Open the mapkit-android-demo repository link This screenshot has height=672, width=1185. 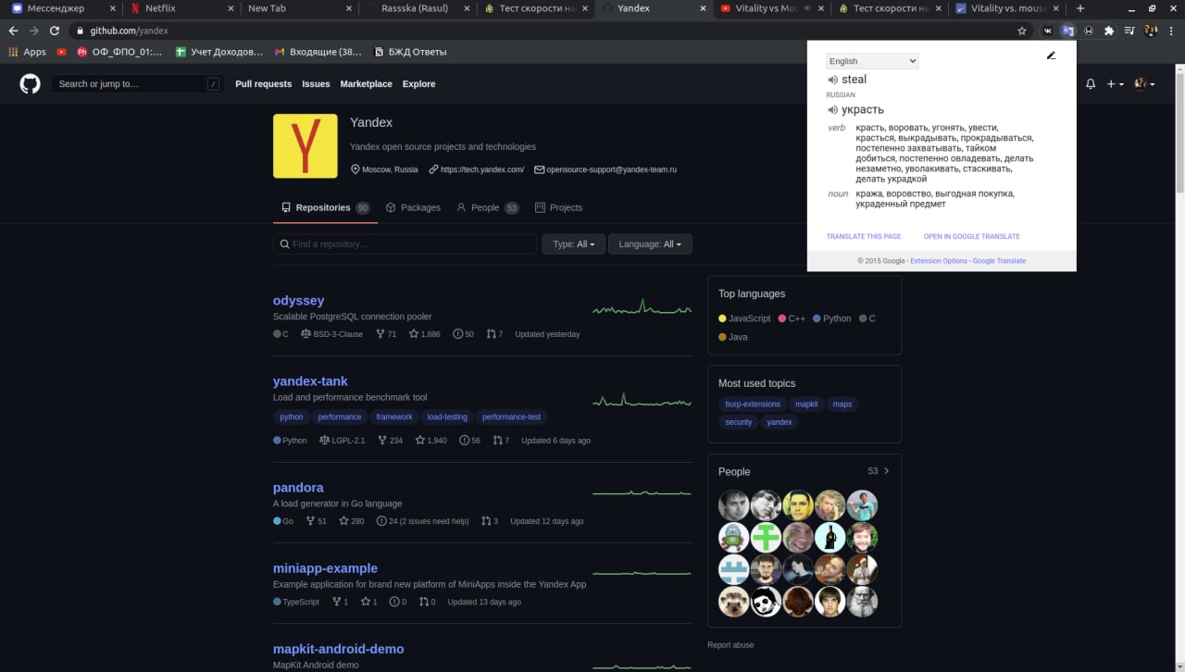point(338,649)
